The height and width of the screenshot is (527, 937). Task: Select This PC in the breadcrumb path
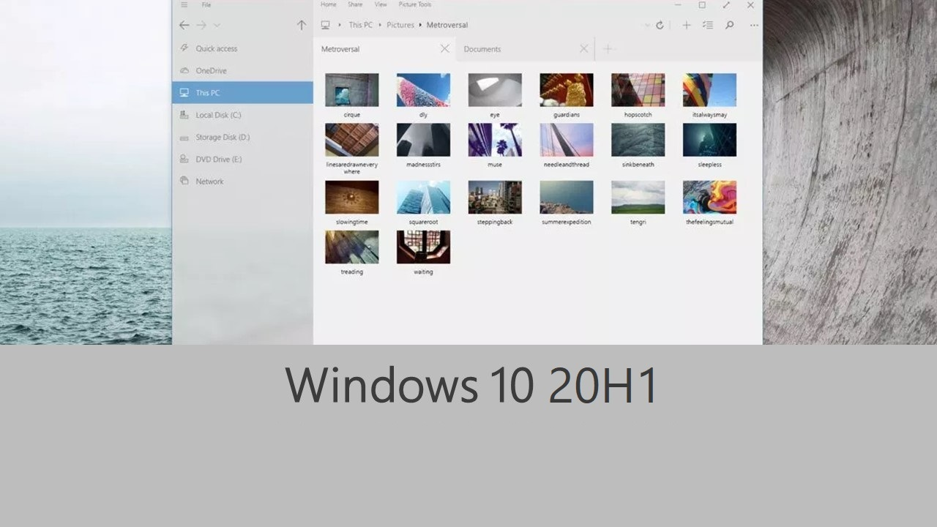(x=360, y=25)
